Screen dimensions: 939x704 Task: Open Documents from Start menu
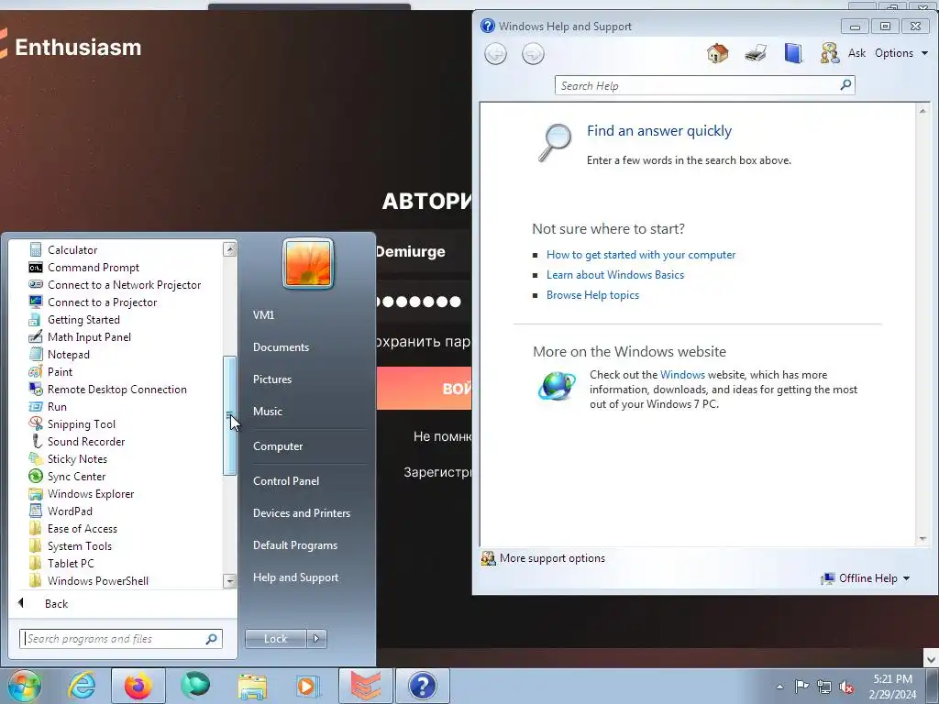click(281, 346)
